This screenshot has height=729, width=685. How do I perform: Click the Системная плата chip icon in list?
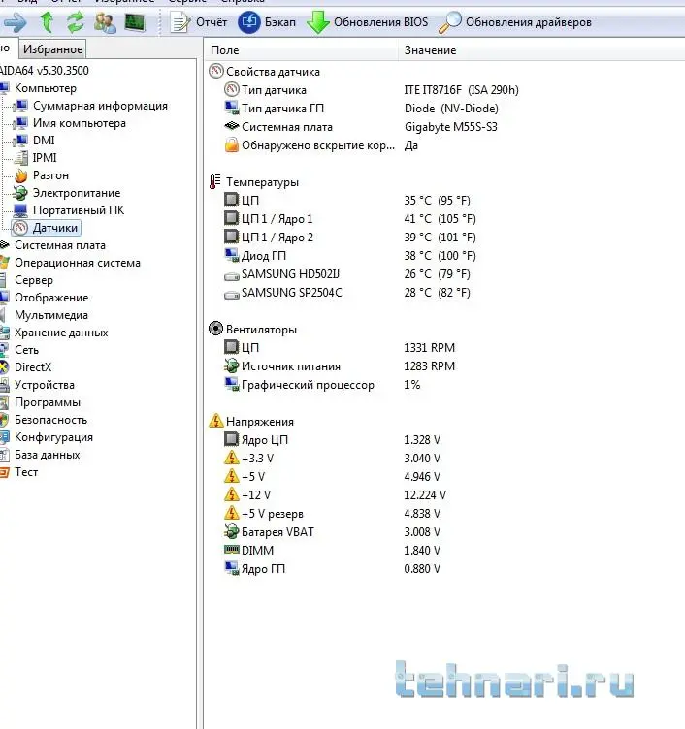[231, 126]
